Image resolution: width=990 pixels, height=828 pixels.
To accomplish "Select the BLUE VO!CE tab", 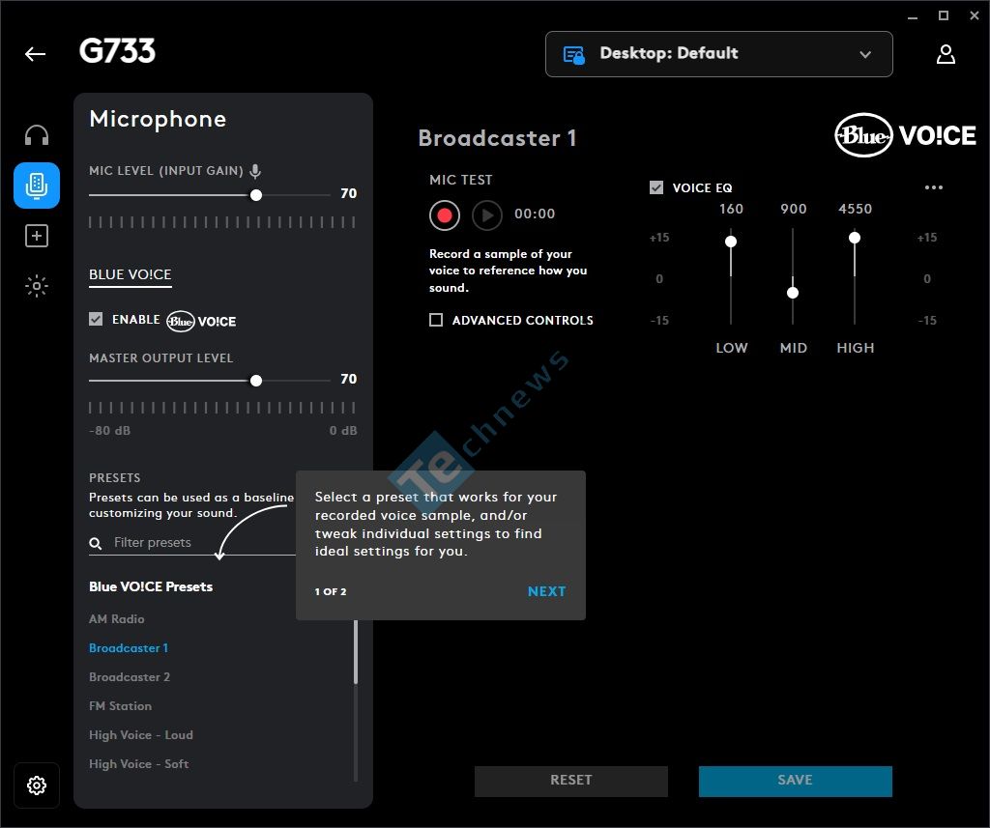I will (131, 275).
